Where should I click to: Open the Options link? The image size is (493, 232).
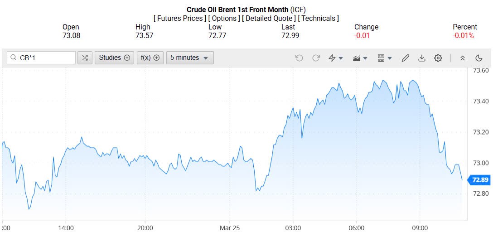tap(224, 19)
